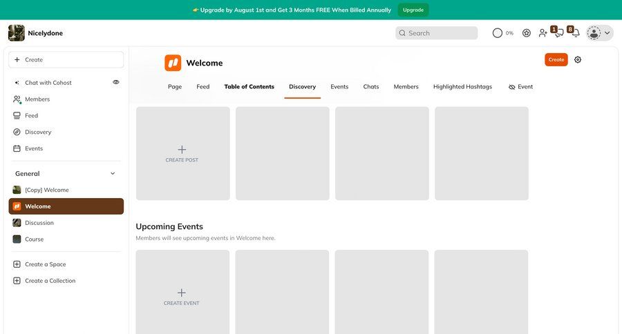The height and width of the screenshot is (334, 622).
Task: Toggle the hidden Event tab
Action: 520,87
